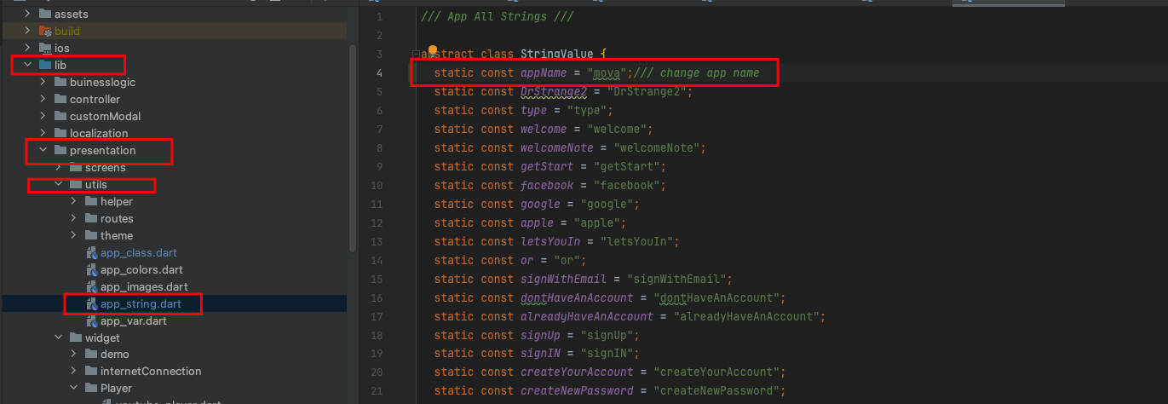Click line number 10 in the gutter
The height and width of the screenshot is (404, 1168).
coord(378,185)
